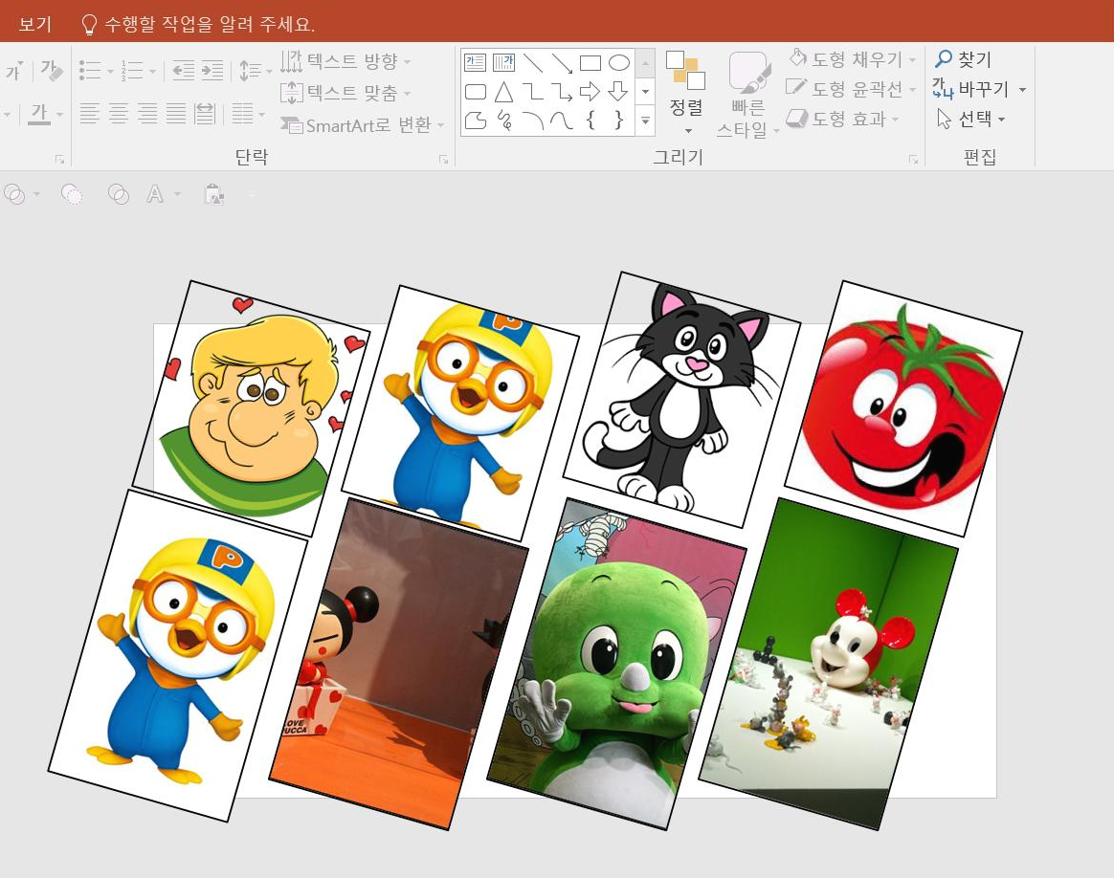Click the 찾기 find button
1114x878 pixels.
(964, 59)
